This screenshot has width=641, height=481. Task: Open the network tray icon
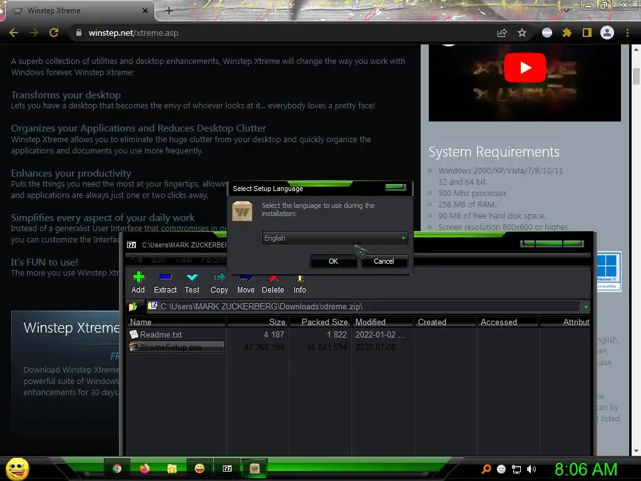[x=516, y=469]
